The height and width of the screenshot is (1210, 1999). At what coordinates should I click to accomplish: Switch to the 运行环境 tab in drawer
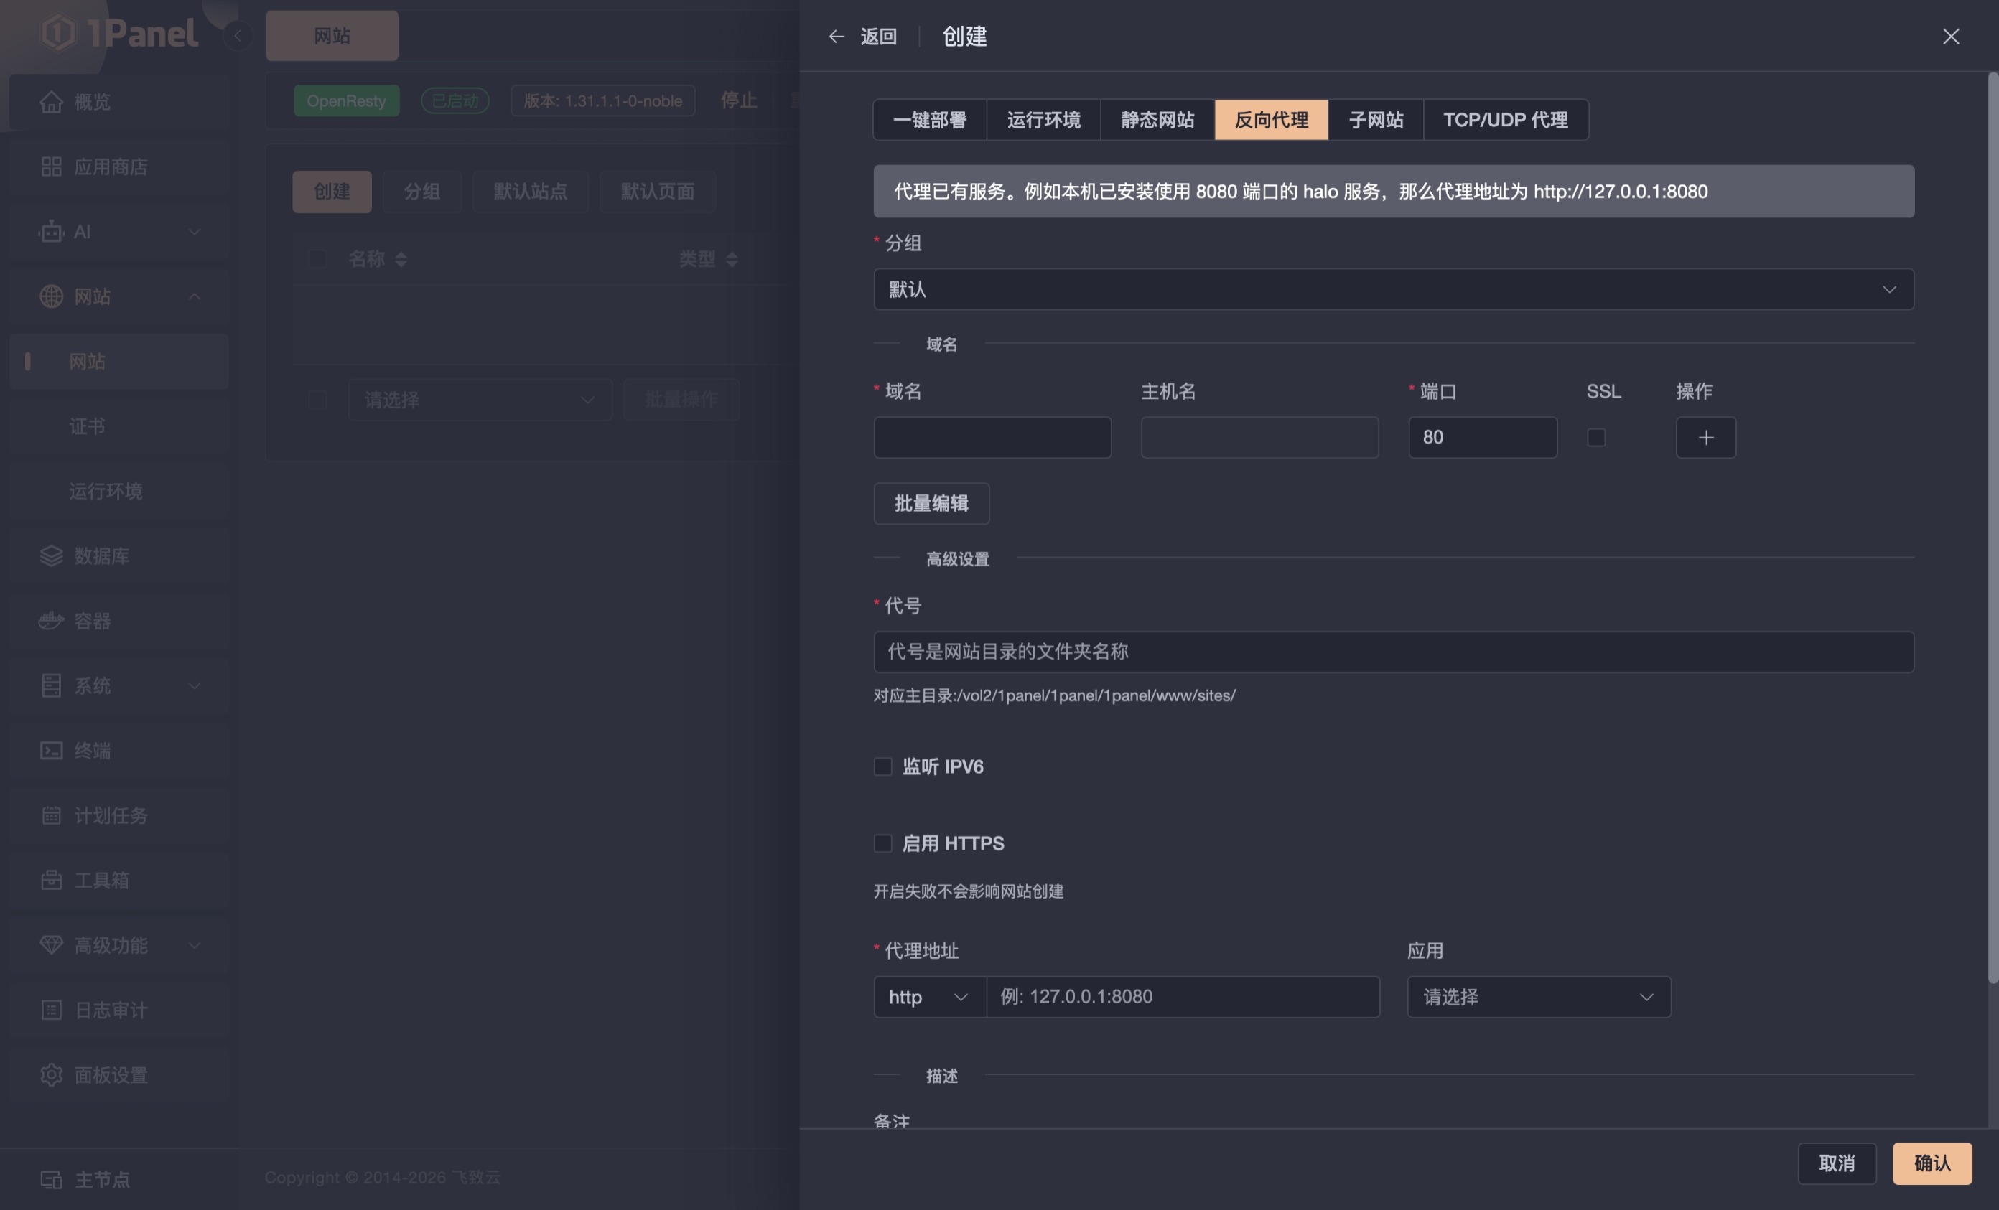(1043, 120)
